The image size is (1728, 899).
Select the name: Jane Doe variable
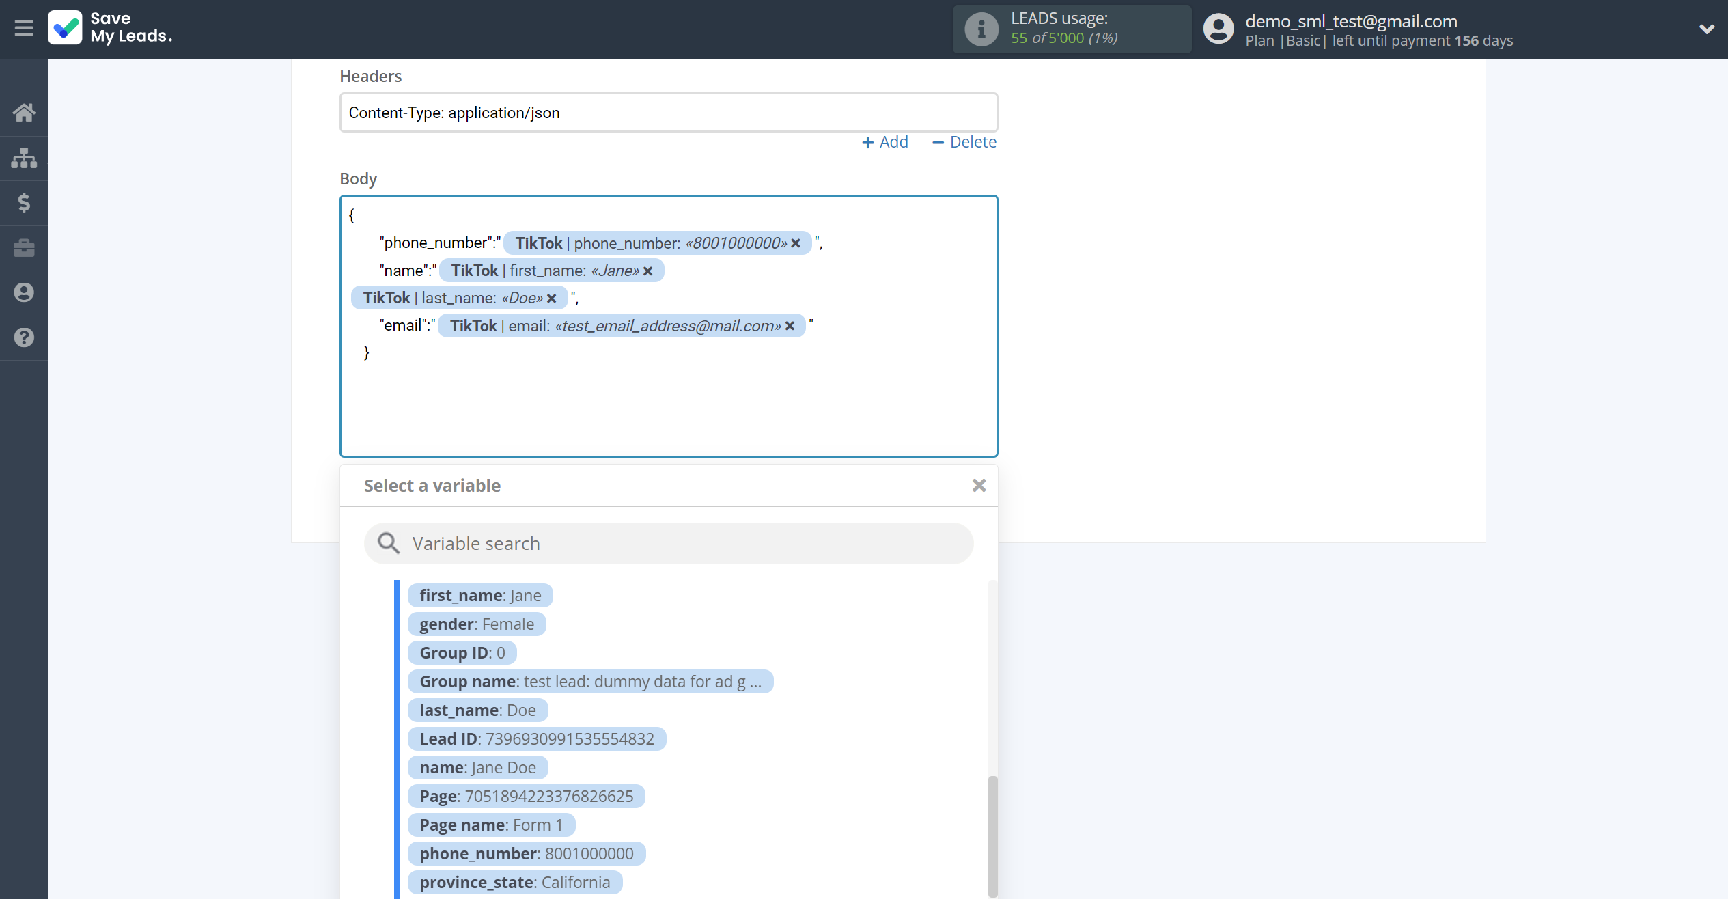coord(477,768)
